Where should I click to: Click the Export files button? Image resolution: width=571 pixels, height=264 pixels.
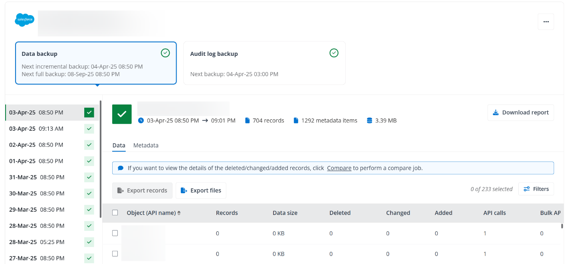coord(201,191)
